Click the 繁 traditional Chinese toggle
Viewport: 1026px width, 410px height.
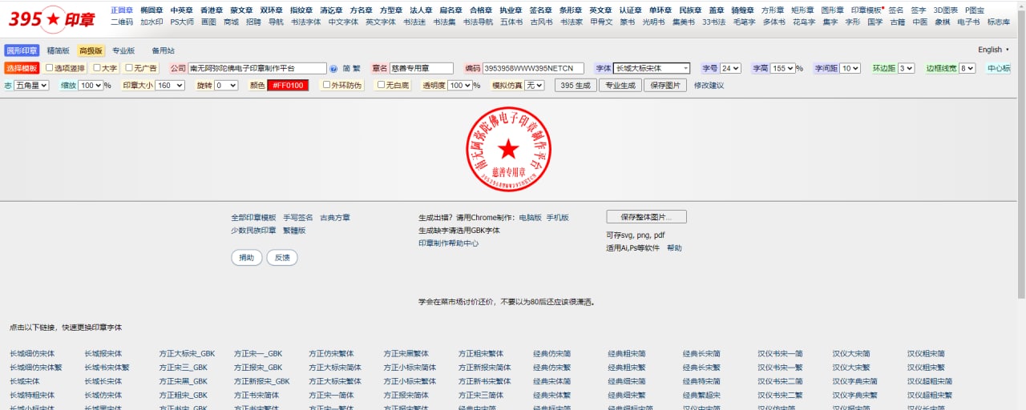click(x=356, y=69)
